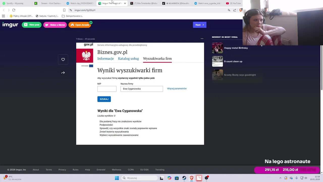This screenshot has height=182, width=323.
Task: Open the pink app on taskbar
Action: pyautogui.click(x=199, y=178)
